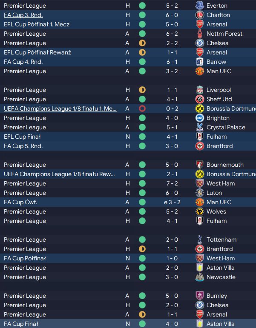Viewport: 256px width, 328px height.
Task: Click the Luton team name
Action: point(214,193)
